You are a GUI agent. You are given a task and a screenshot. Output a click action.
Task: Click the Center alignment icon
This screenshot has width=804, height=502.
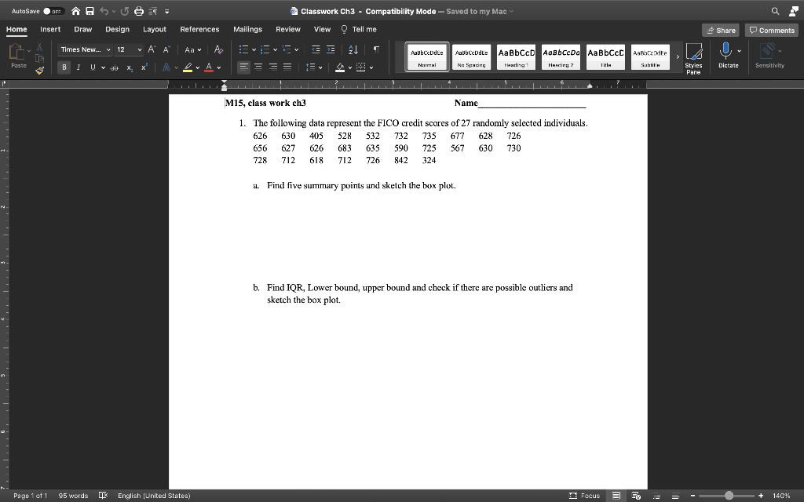point(258,67)
